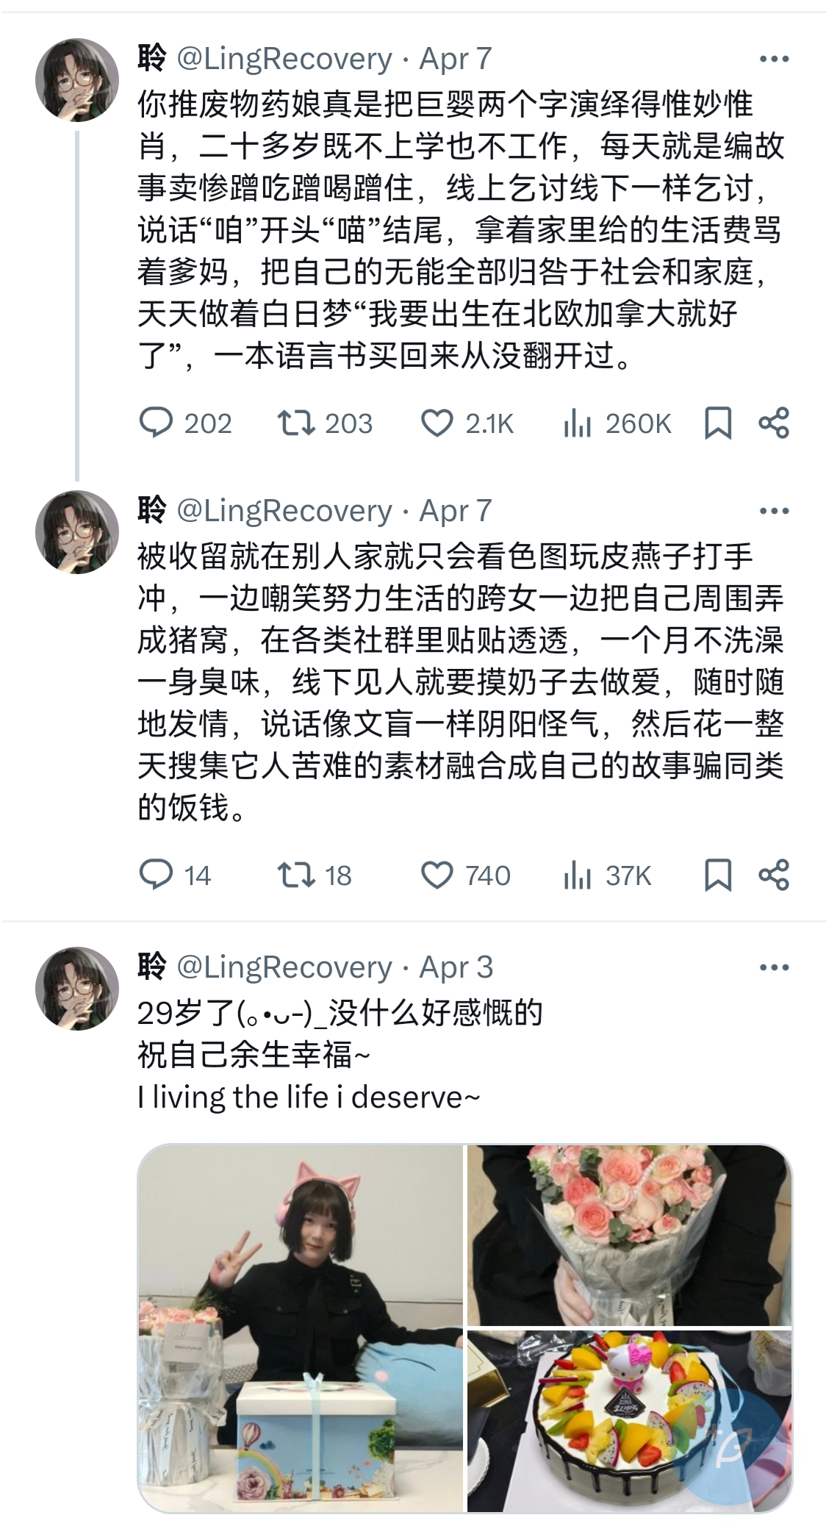The width and height of the screenshot is (829, 1540).
Task: Share the second Apr 7 tweet
Action: [773, 875]
